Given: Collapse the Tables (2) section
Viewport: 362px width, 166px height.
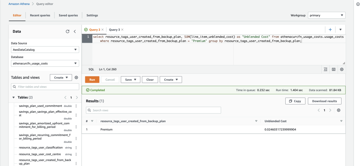Looking at the screenshot, I should [x=13, y=97].
